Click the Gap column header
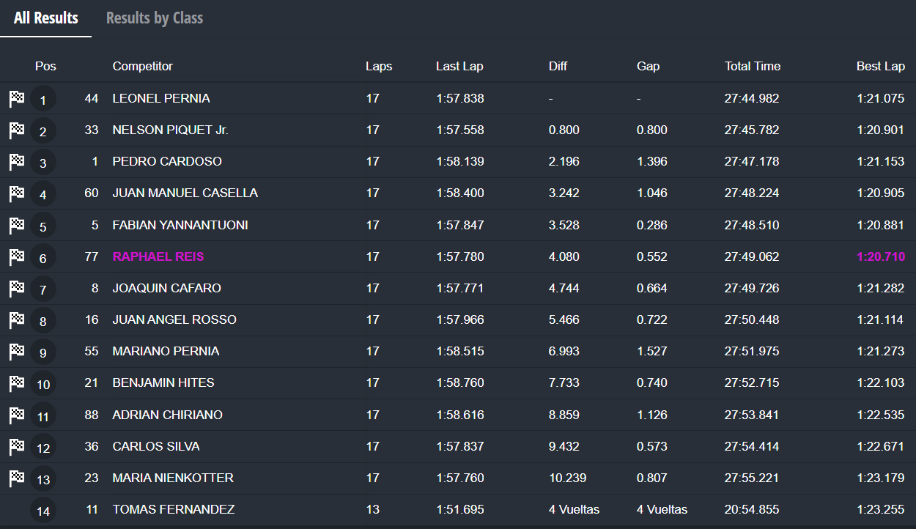Image resolution: width=916 pixels, height=529 pixels. pyautogui.click(x=648, y=66)
